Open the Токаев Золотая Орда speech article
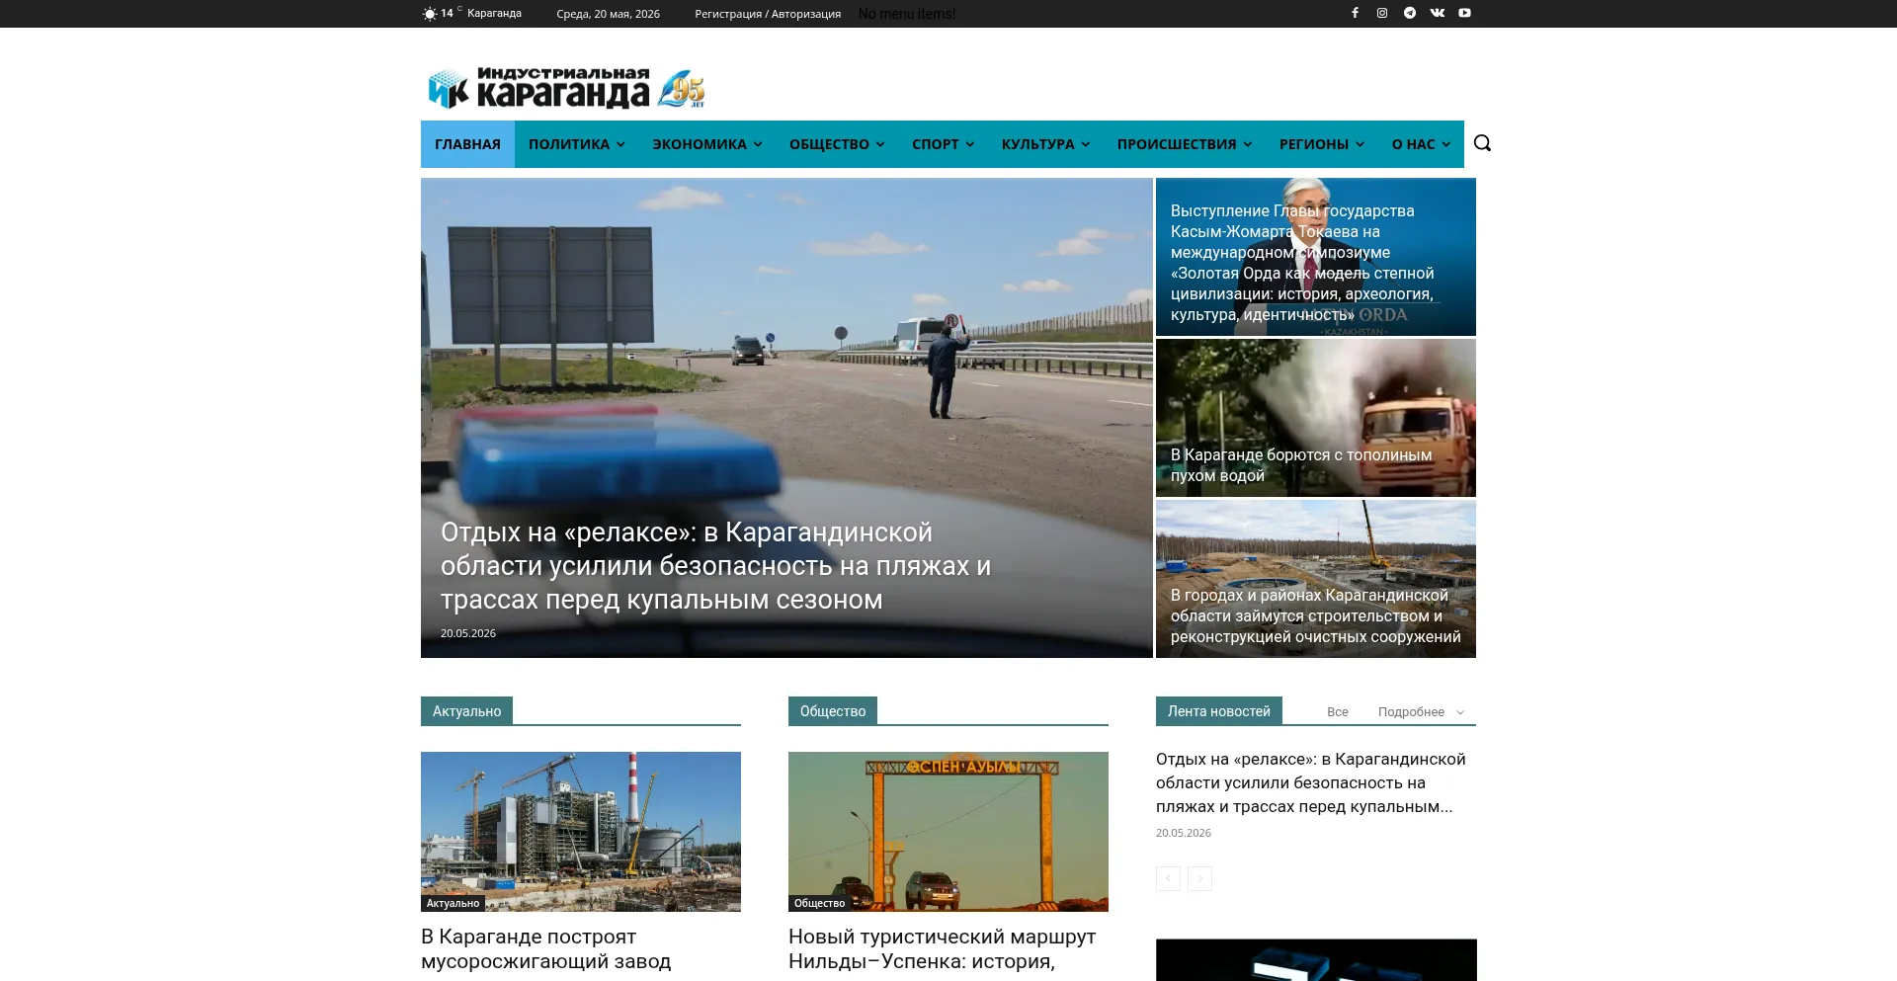 (1316, 257)
